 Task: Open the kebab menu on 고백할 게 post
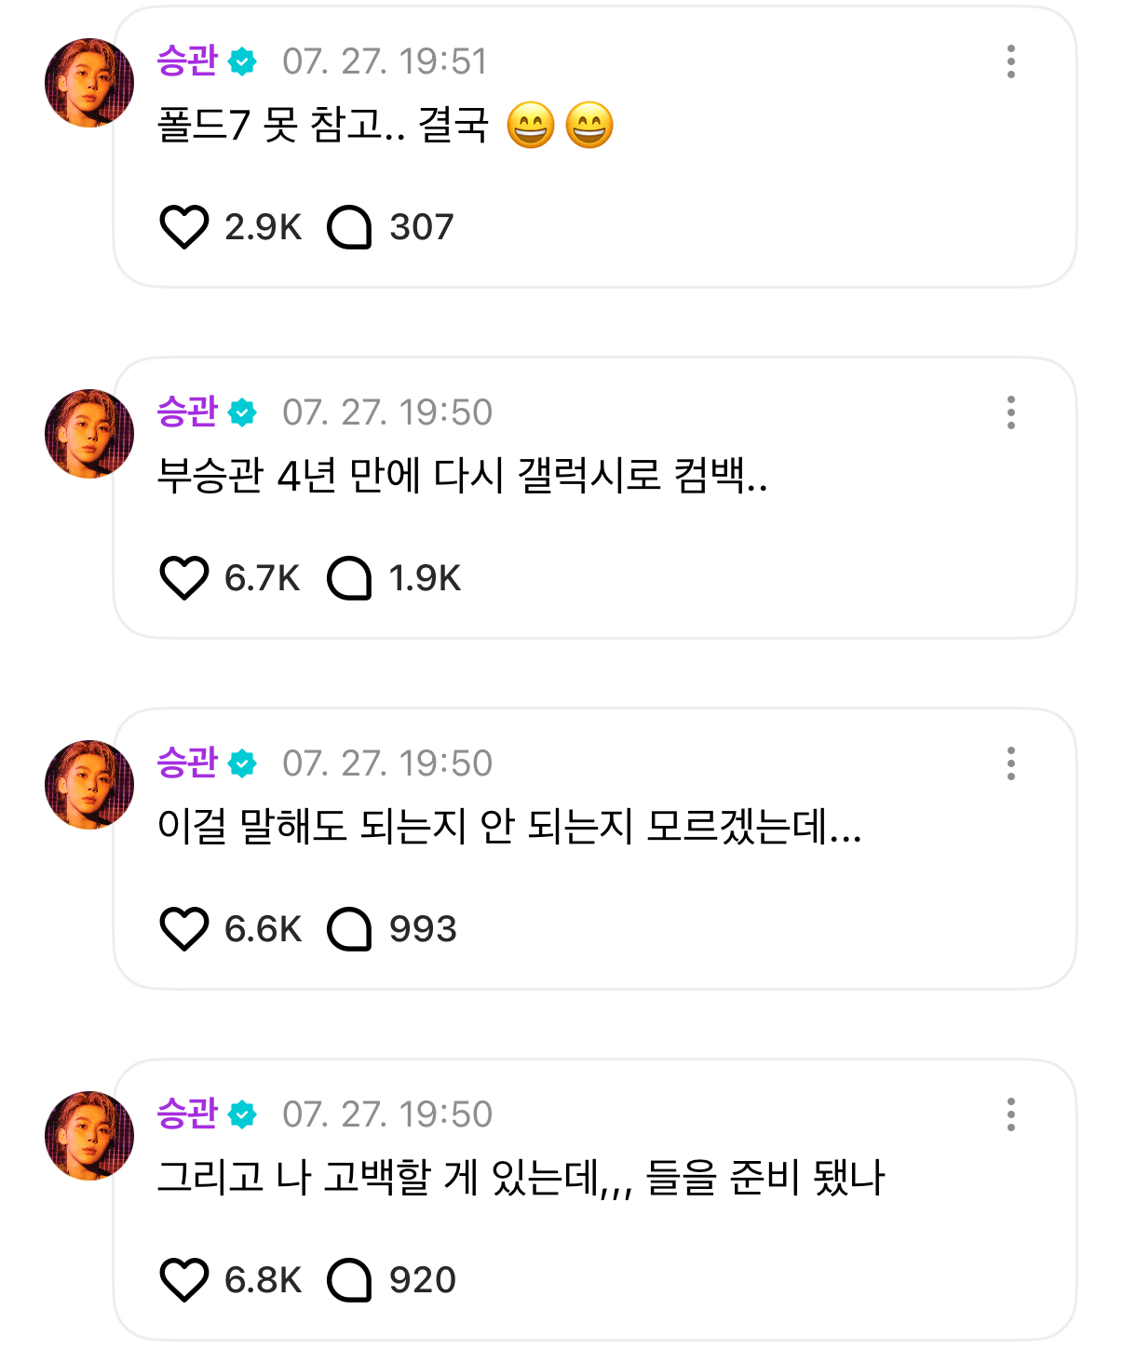point(1010,1114)
